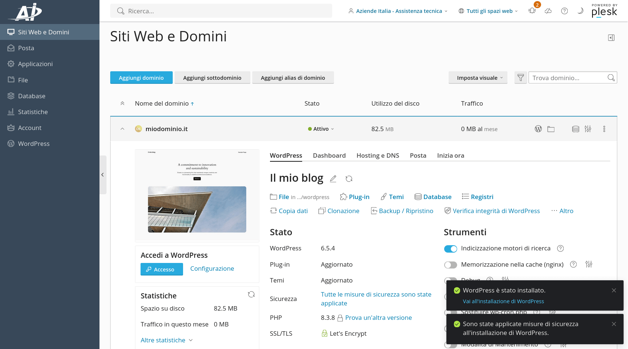Edit the blog title with pencil icon
Image resolution: width=628 pixels, height=349 pixels.
point(333,179)
